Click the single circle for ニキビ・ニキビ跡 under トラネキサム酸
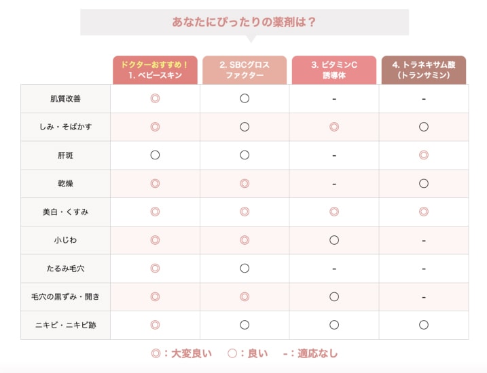 423,325
